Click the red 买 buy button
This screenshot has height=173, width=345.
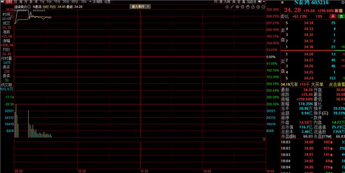click(333, 16)
